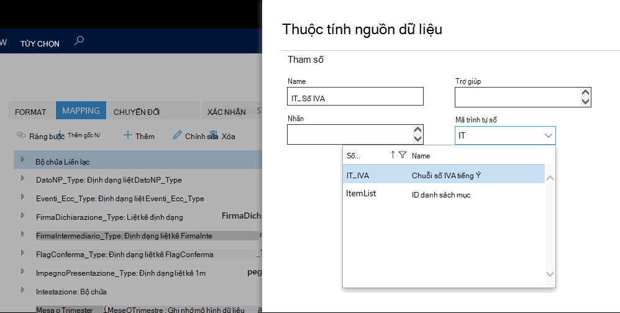Click the Name input field
Screen dimensions: 620x313
(x=355, y=96)
